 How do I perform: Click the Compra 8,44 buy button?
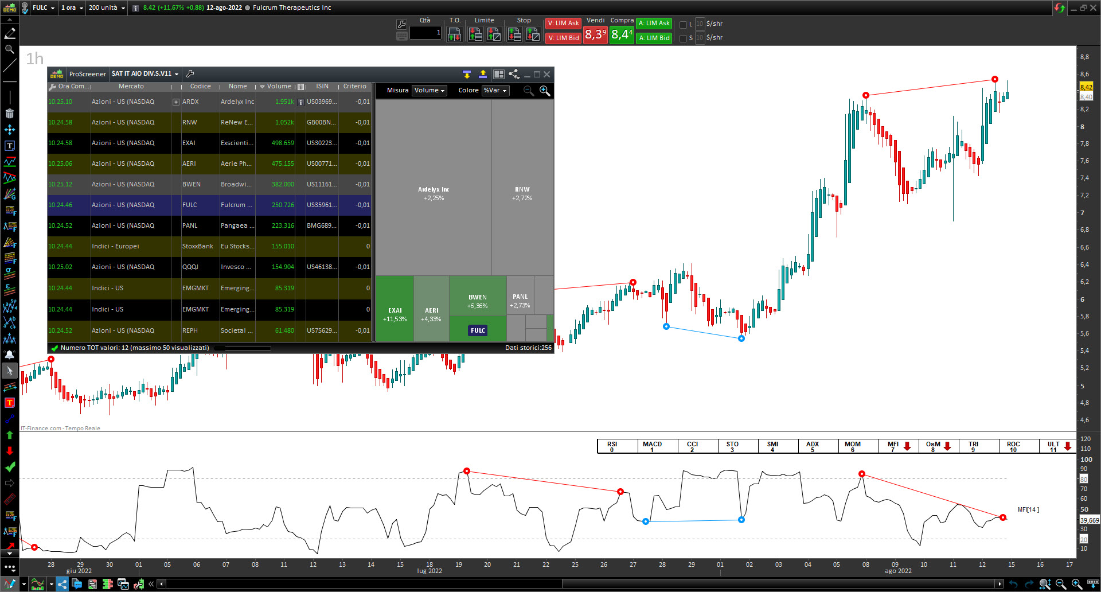tap(622, 34)
